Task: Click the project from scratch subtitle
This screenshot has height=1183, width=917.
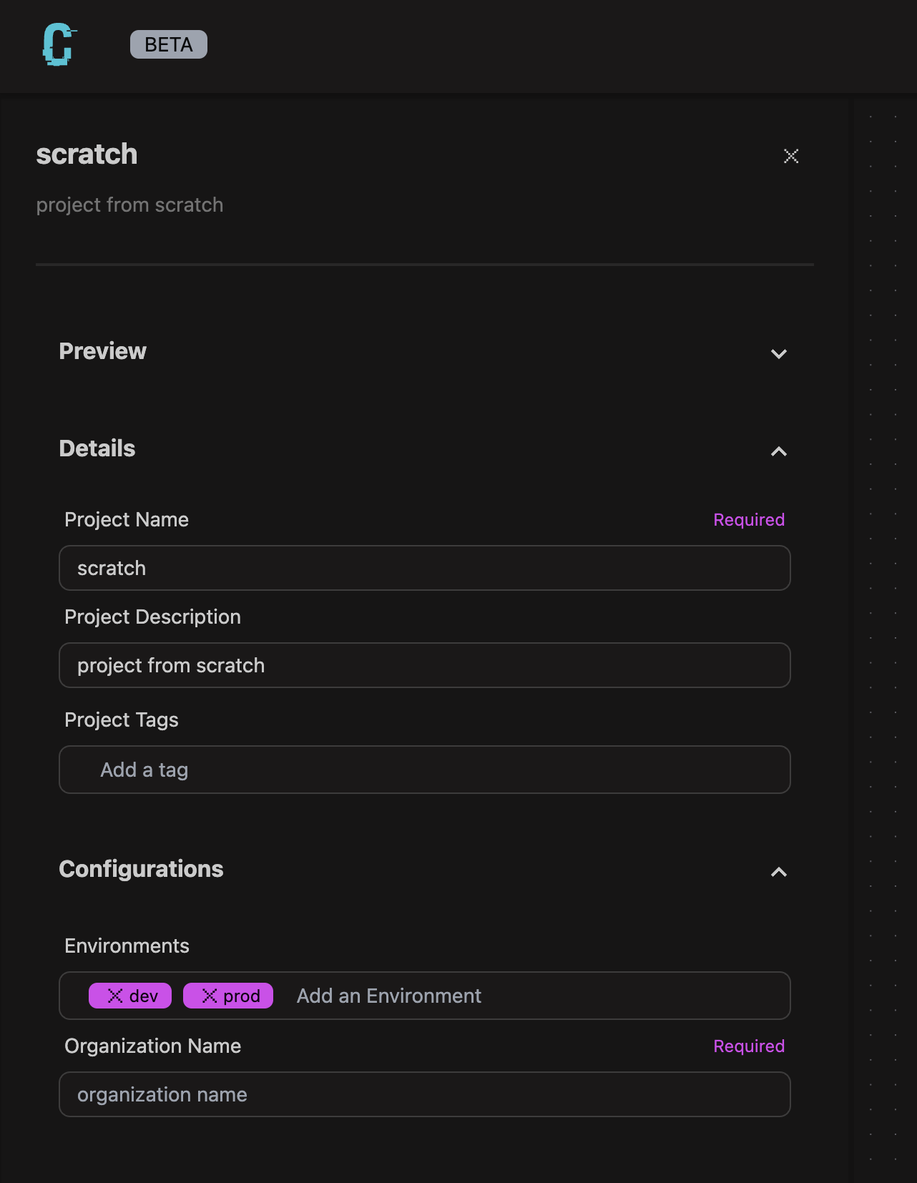Action: tap(129, 205)
